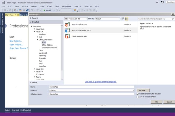Click the OK button
Viewport: 175px width, 116px height.
156,102
